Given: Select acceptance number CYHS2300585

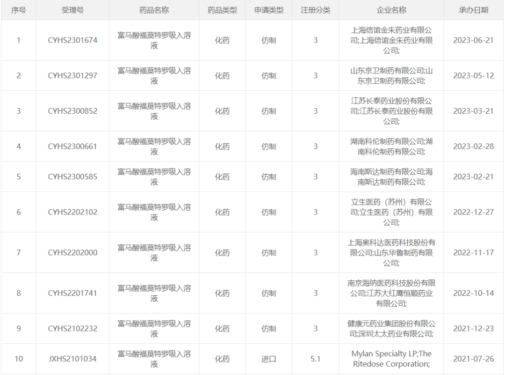Looking at the screenshot, I should (72, 176).
